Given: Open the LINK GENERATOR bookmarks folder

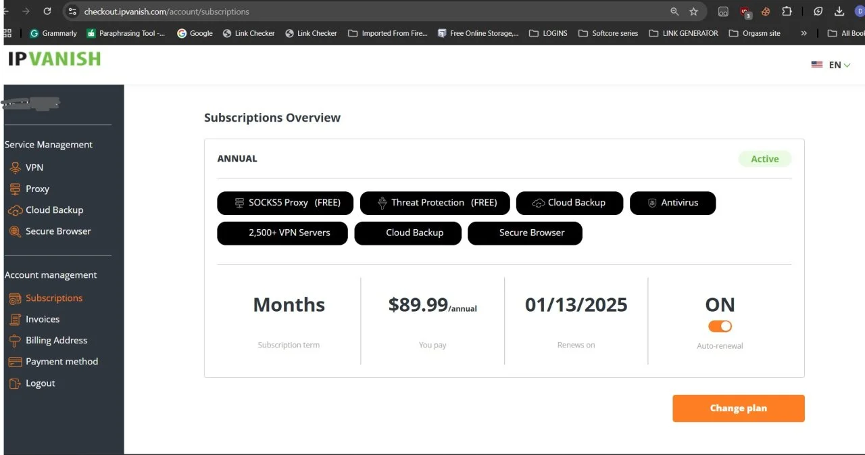Looking at the screenshot, I should point(683,33).
